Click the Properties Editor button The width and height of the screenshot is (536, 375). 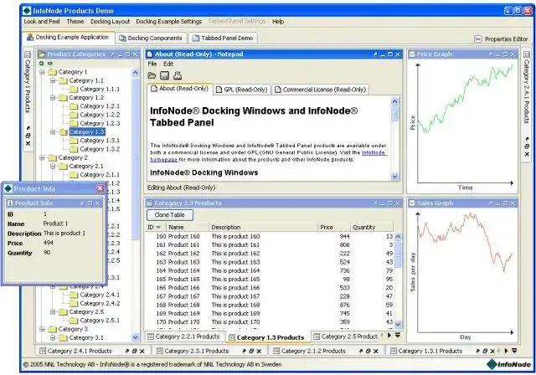coord(501,39)
